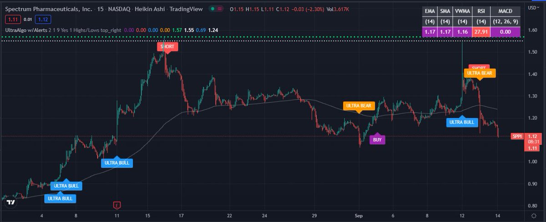Click the ULTRA BEAR label near Sep 1
Image resolution: width=546 pixels, height=222 pixels.
pyautogui.click(x=359, y=106)
